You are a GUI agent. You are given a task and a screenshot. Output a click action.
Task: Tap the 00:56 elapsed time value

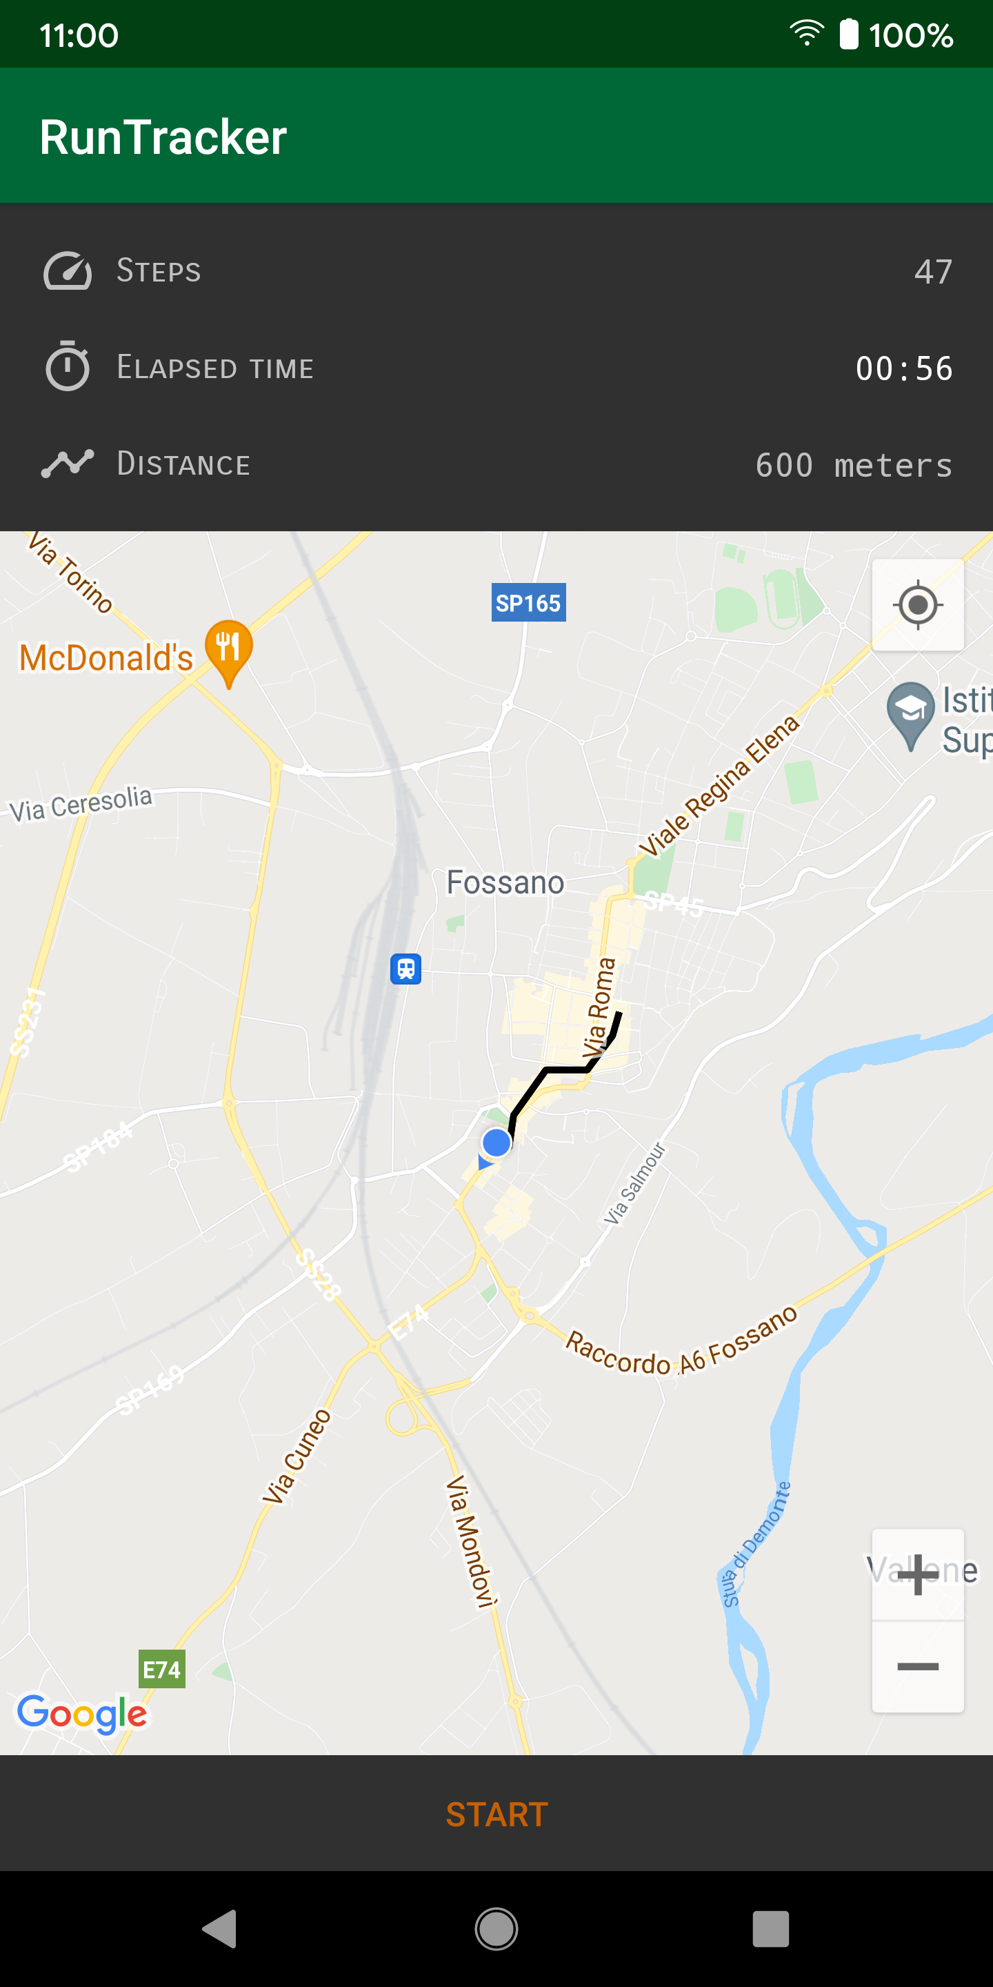pyautogui.click(x=904, y=368)
